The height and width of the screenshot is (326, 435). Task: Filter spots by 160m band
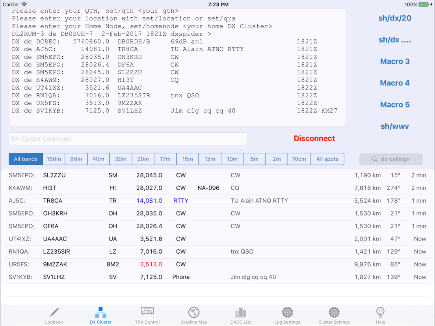pyautogui.click(x=54, y=159)
